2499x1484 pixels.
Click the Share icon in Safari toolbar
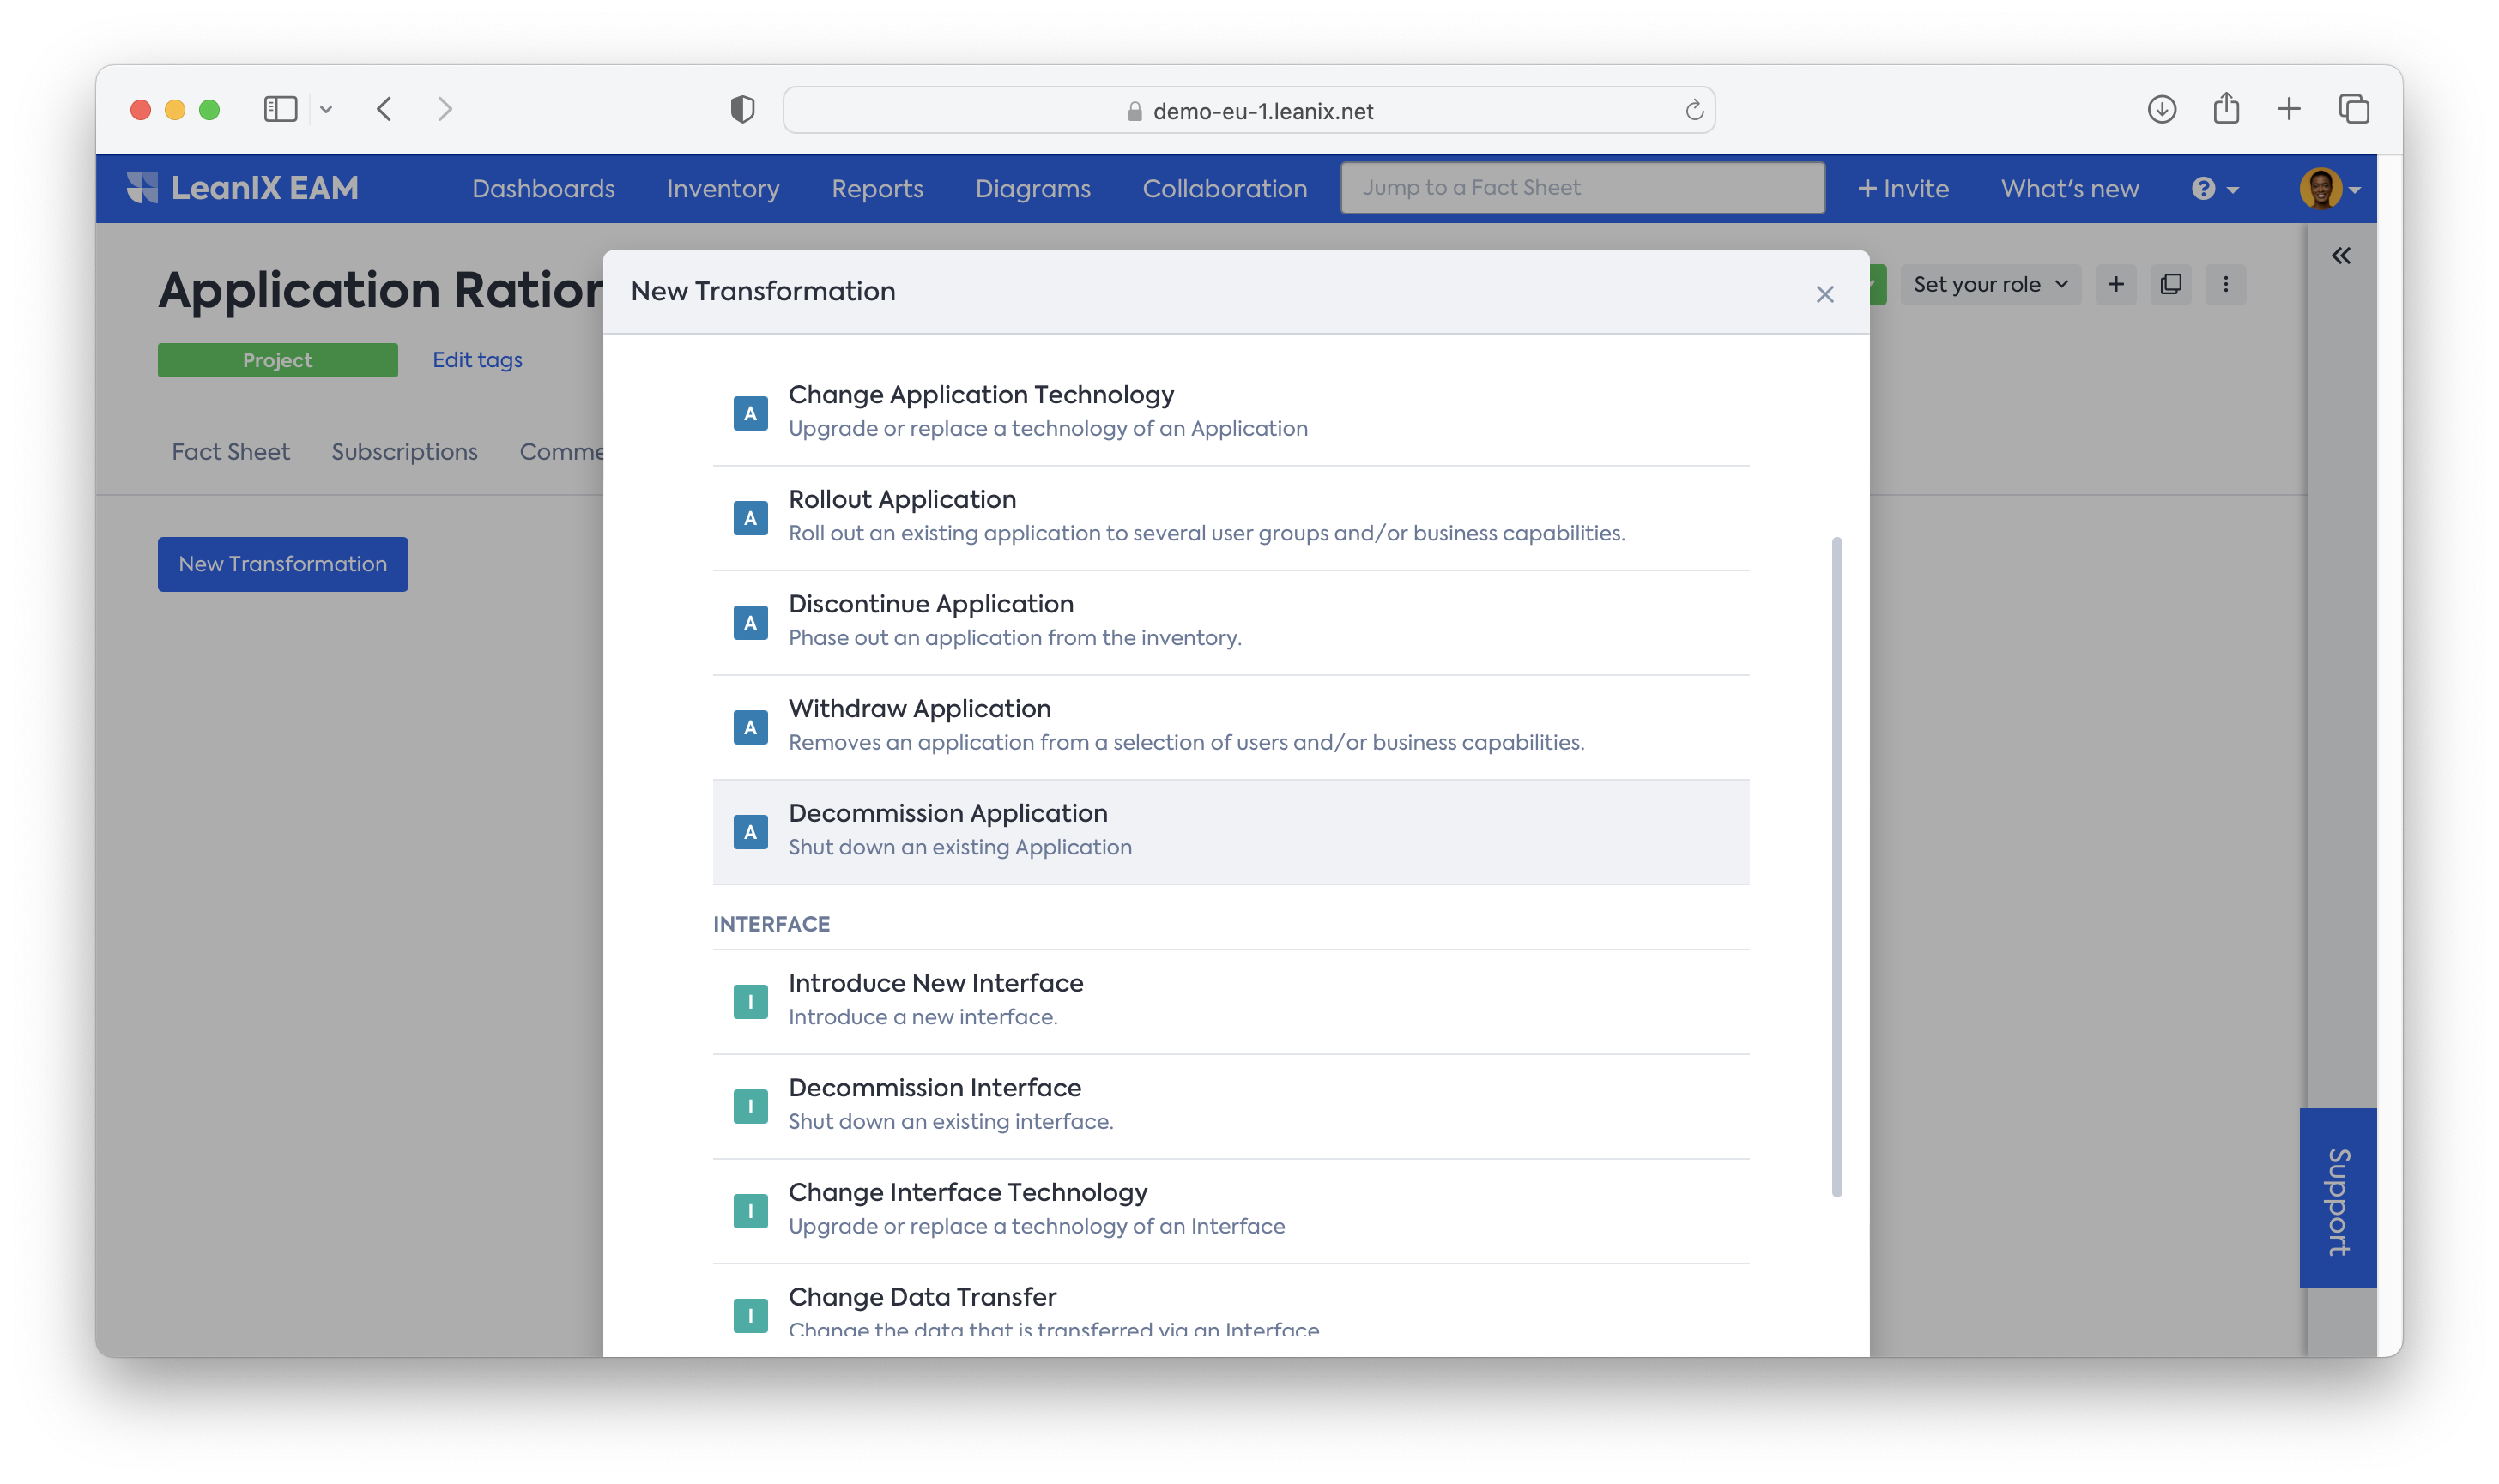[2225, 108]
